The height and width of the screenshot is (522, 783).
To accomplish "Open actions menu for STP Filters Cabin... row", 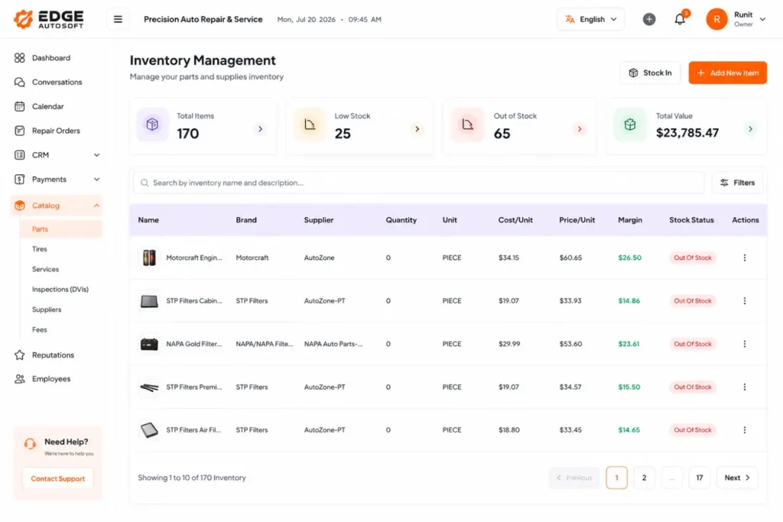I will (x=744, y=301).
